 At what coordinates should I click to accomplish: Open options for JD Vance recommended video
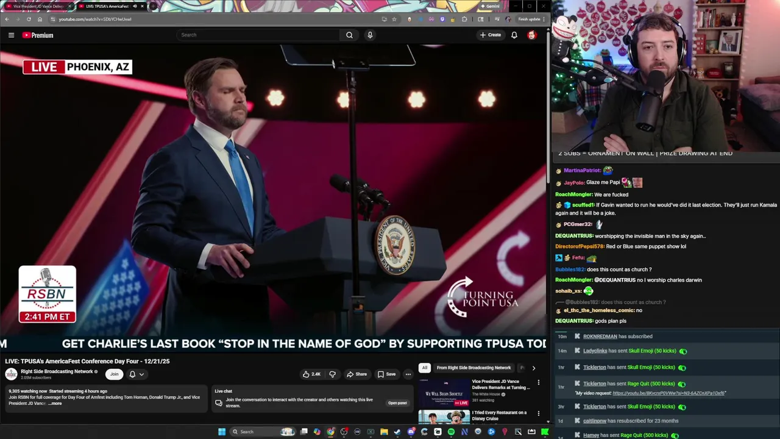538,382
